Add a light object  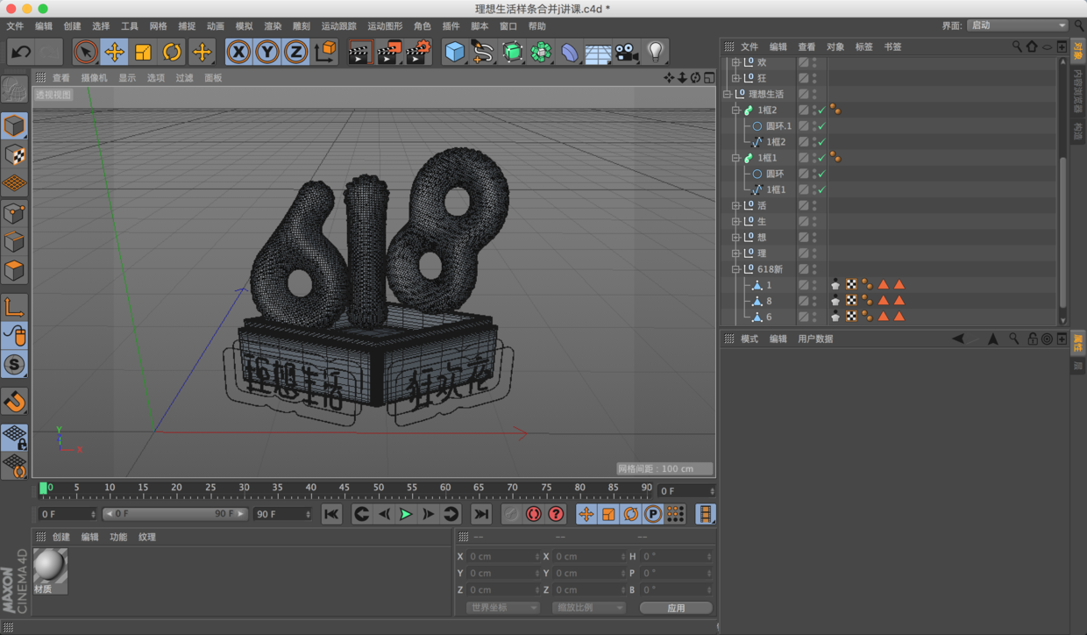[x=656, y=52]
